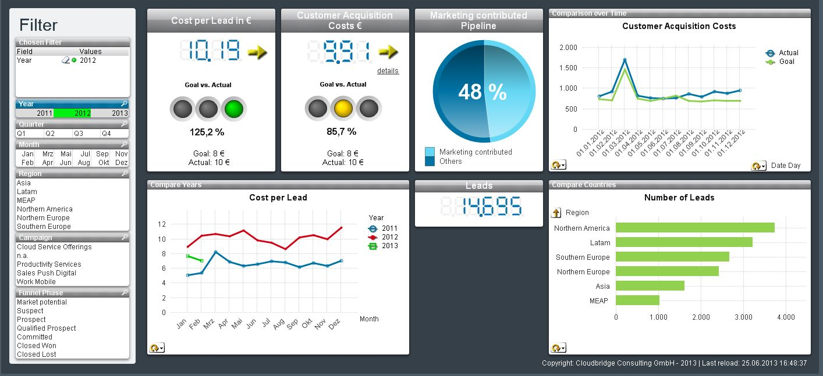Select Northern America in the Region list
Viewport: 823px width, 376px height.
click(45, 209)
